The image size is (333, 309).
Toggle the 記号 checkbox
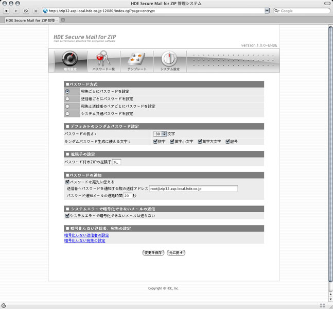[x=227, y=141]
